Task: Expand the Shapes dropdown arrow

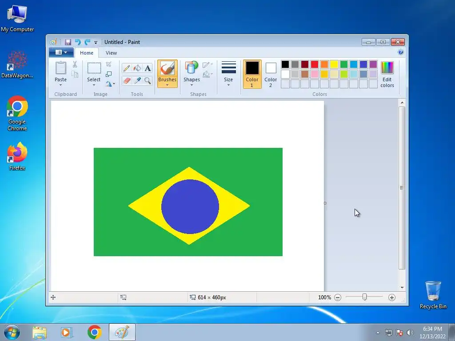Action: [192, 85]
